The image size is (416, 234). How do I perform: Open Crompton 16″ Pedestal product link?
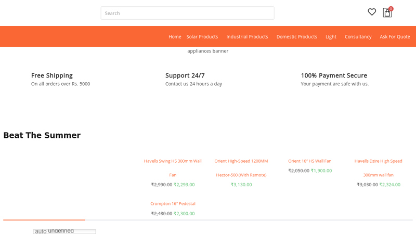[173, 203]
